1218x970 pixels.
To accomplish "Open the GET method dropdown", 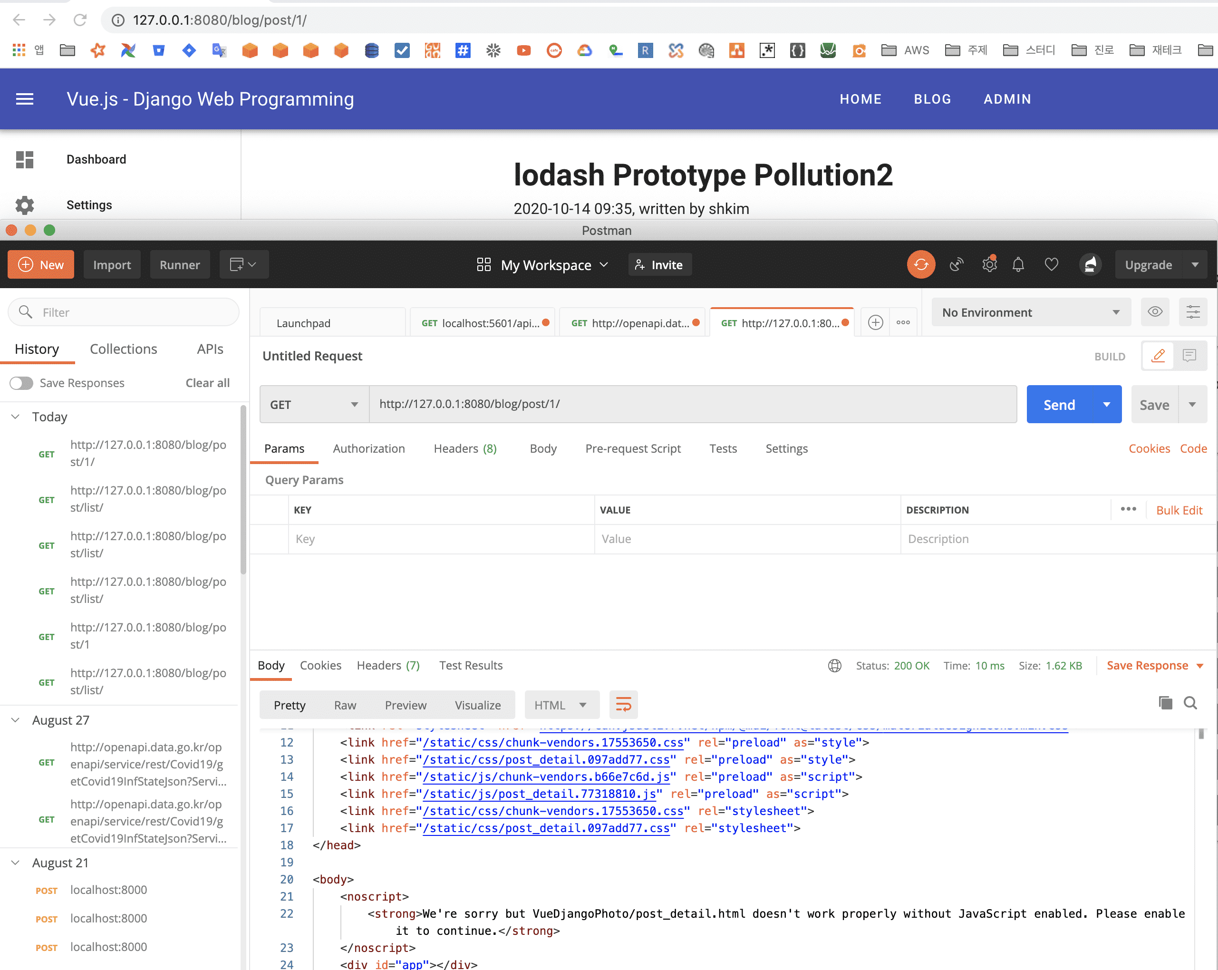I will click(x=314, y=405).
